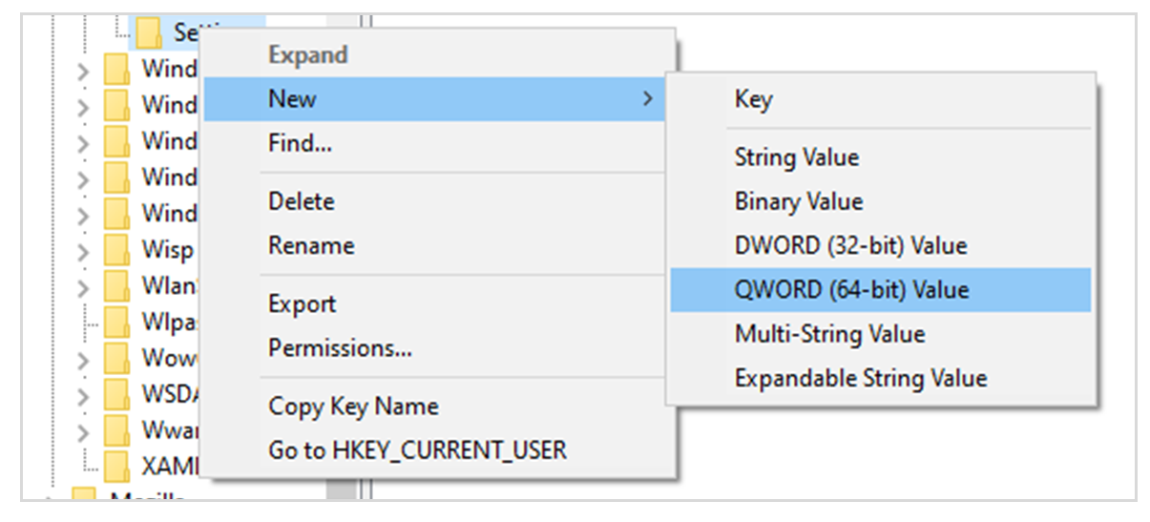Click the Wow folder icon

[x=116, y=358]
